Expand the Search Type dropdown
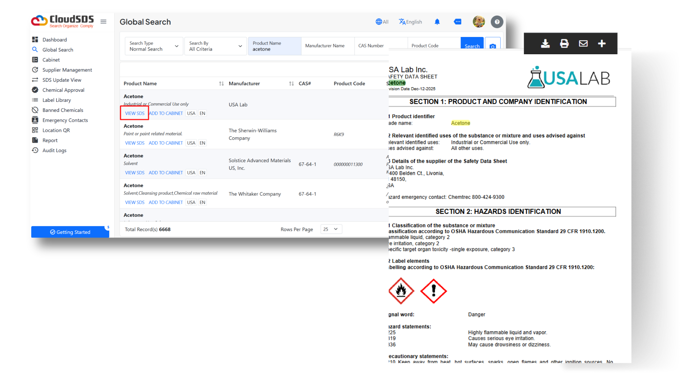 tap(154, 46)
